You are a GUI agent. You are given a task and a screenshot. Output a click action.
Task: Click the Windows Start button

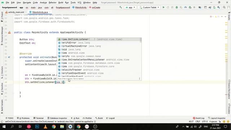[x=4, y=127]
